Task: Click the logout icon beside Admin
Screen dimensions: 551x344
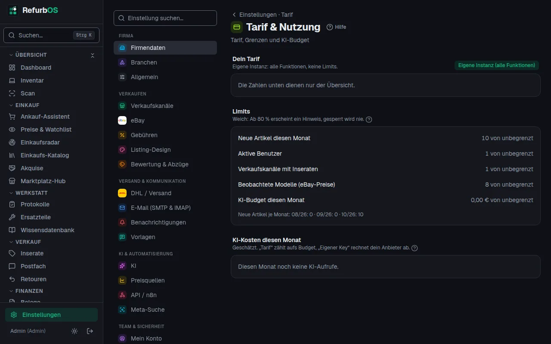Action: pyautogui.click(x=90, y=331)
